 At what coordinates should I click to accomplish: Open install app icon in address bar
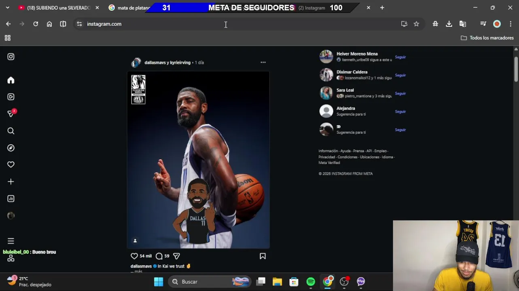pyautogui.click(x=404, y=24)
